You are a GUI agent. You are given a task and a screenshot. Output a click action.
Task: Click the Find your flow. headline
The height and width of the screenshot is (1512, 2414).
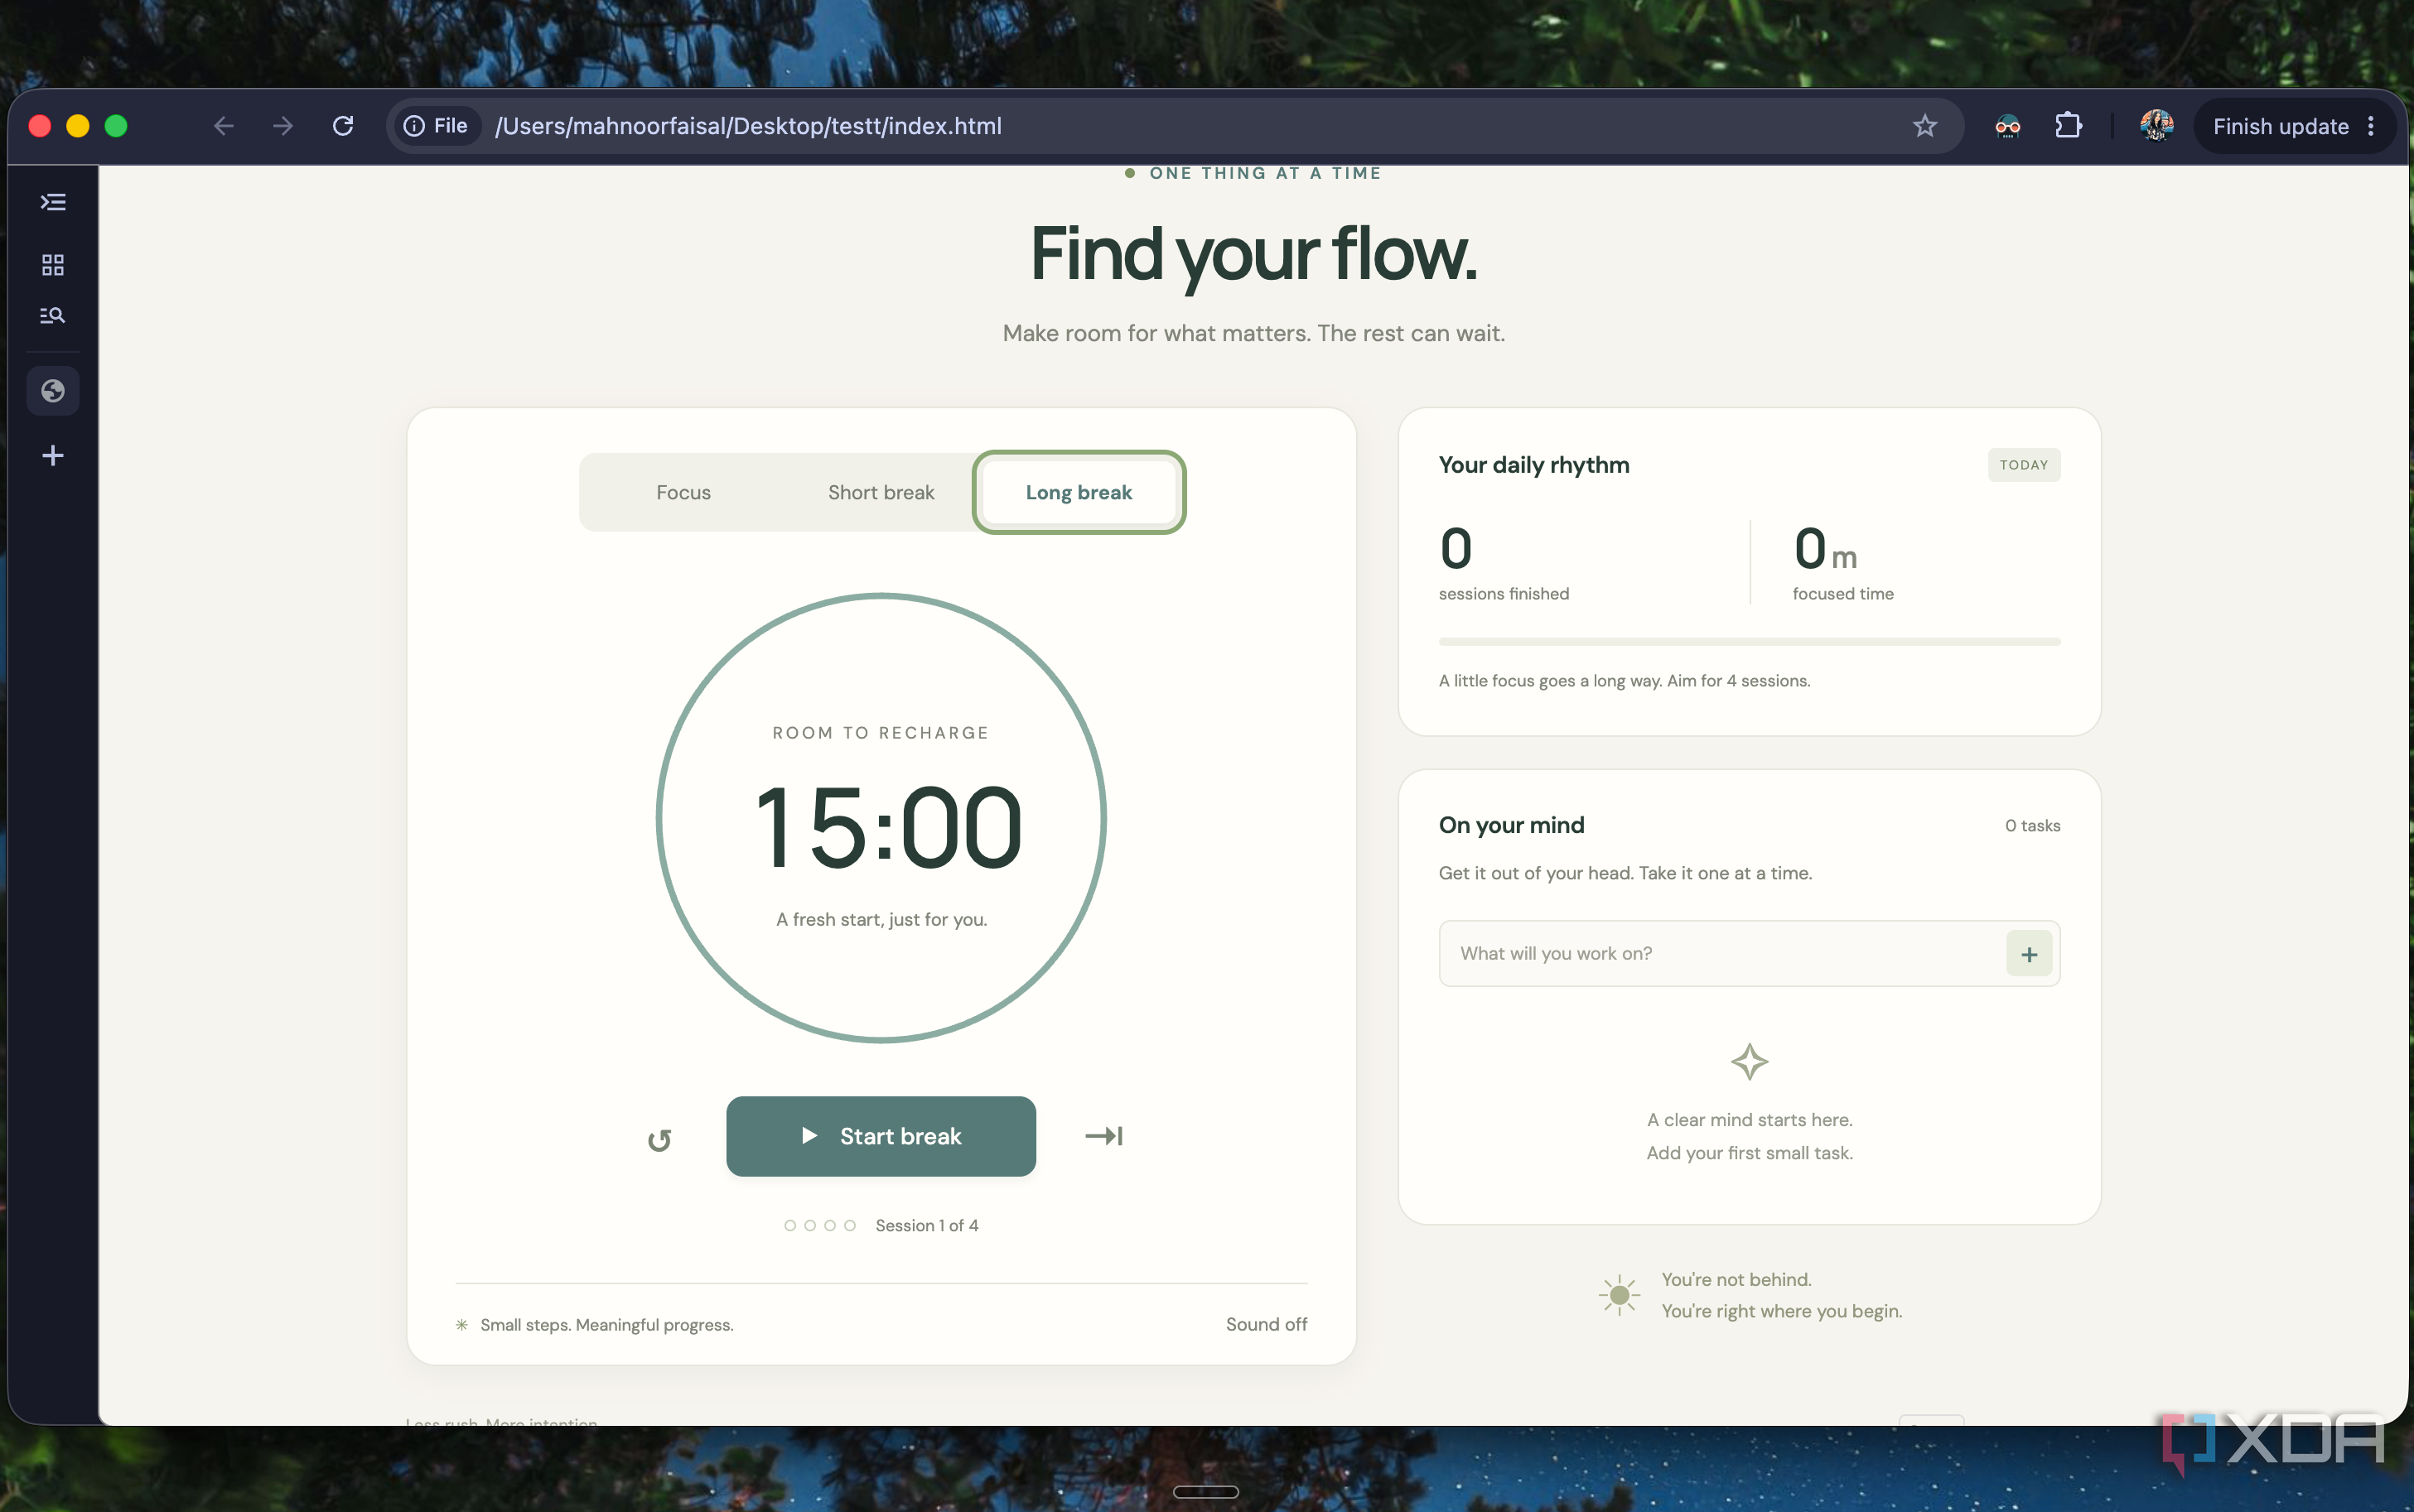(x=1253, y=253)
